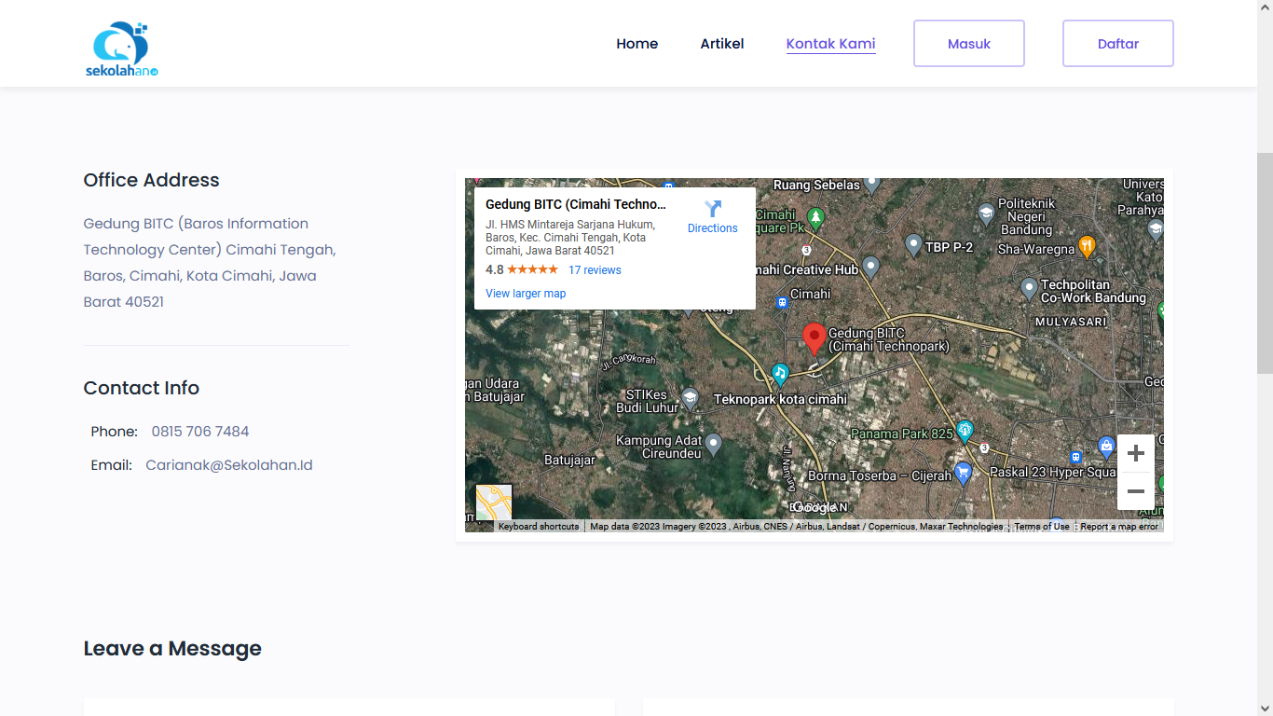Go to the Artikel page
This screenshot has height=716, width=1273.
pos(722,44)
